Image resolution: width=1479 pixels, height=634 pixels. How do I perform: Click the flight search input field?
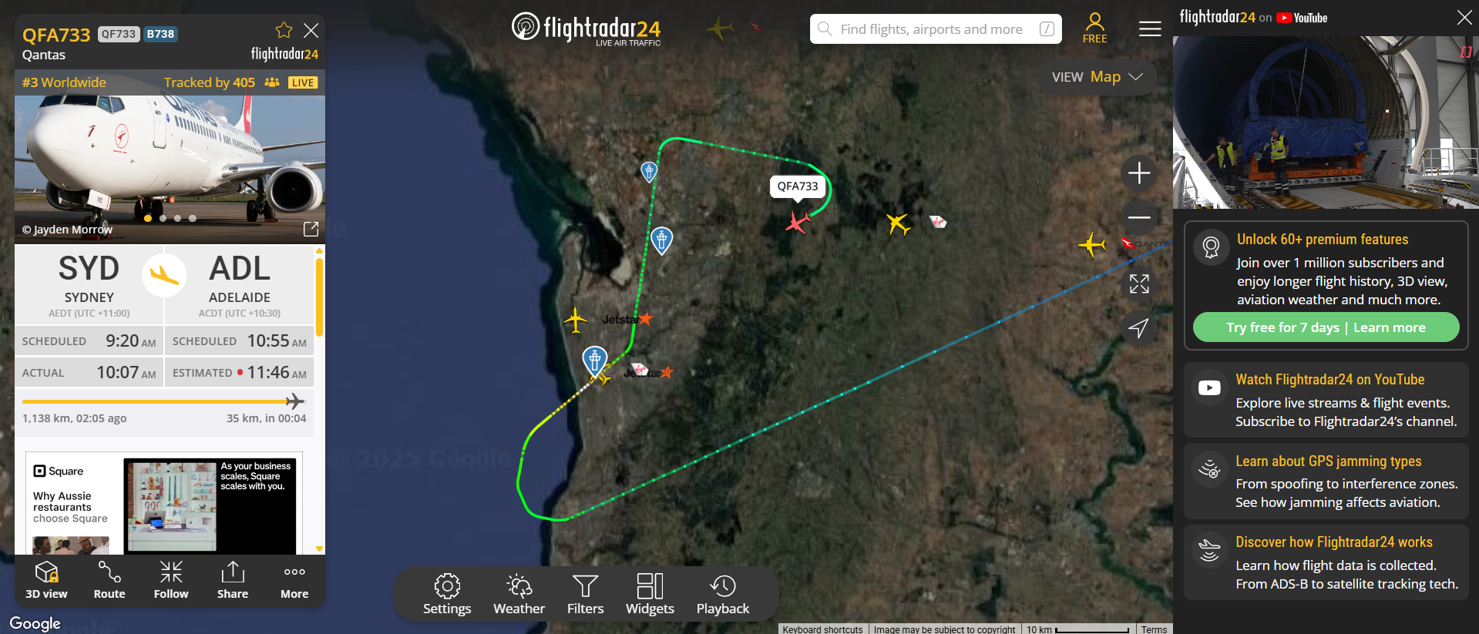[936, 29]
